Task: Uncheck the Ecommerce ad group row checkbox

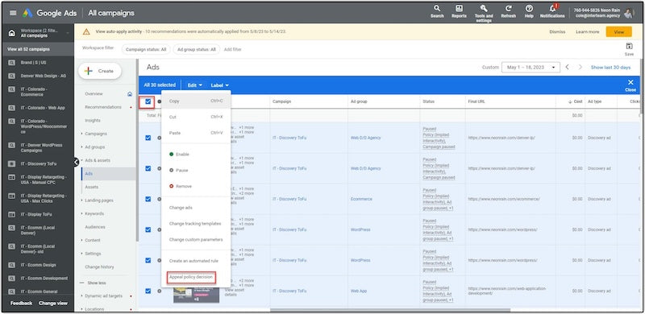Action: [x=148, y=199]
